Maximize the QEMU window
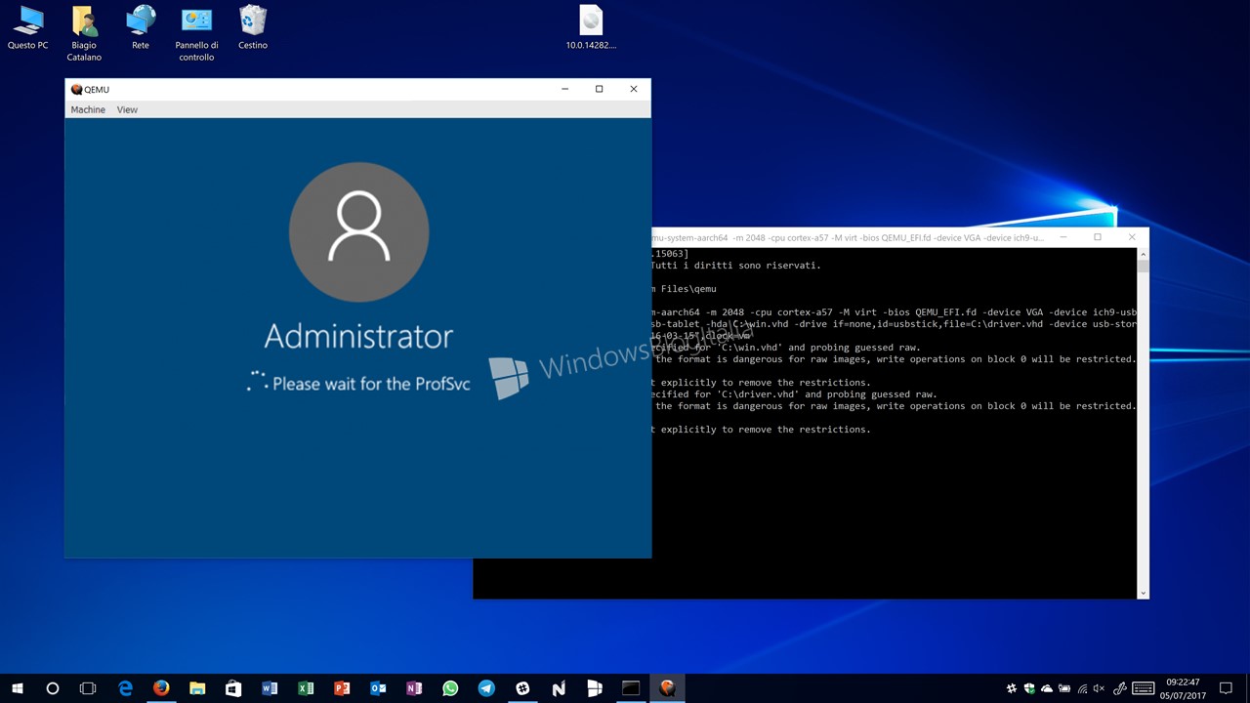This screenshot has width=1250, height=703. click(599, 89)
